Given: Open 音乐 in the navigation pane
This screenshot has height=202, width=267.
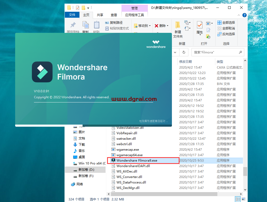Looking at the screenshot, I should pos(79,151).
